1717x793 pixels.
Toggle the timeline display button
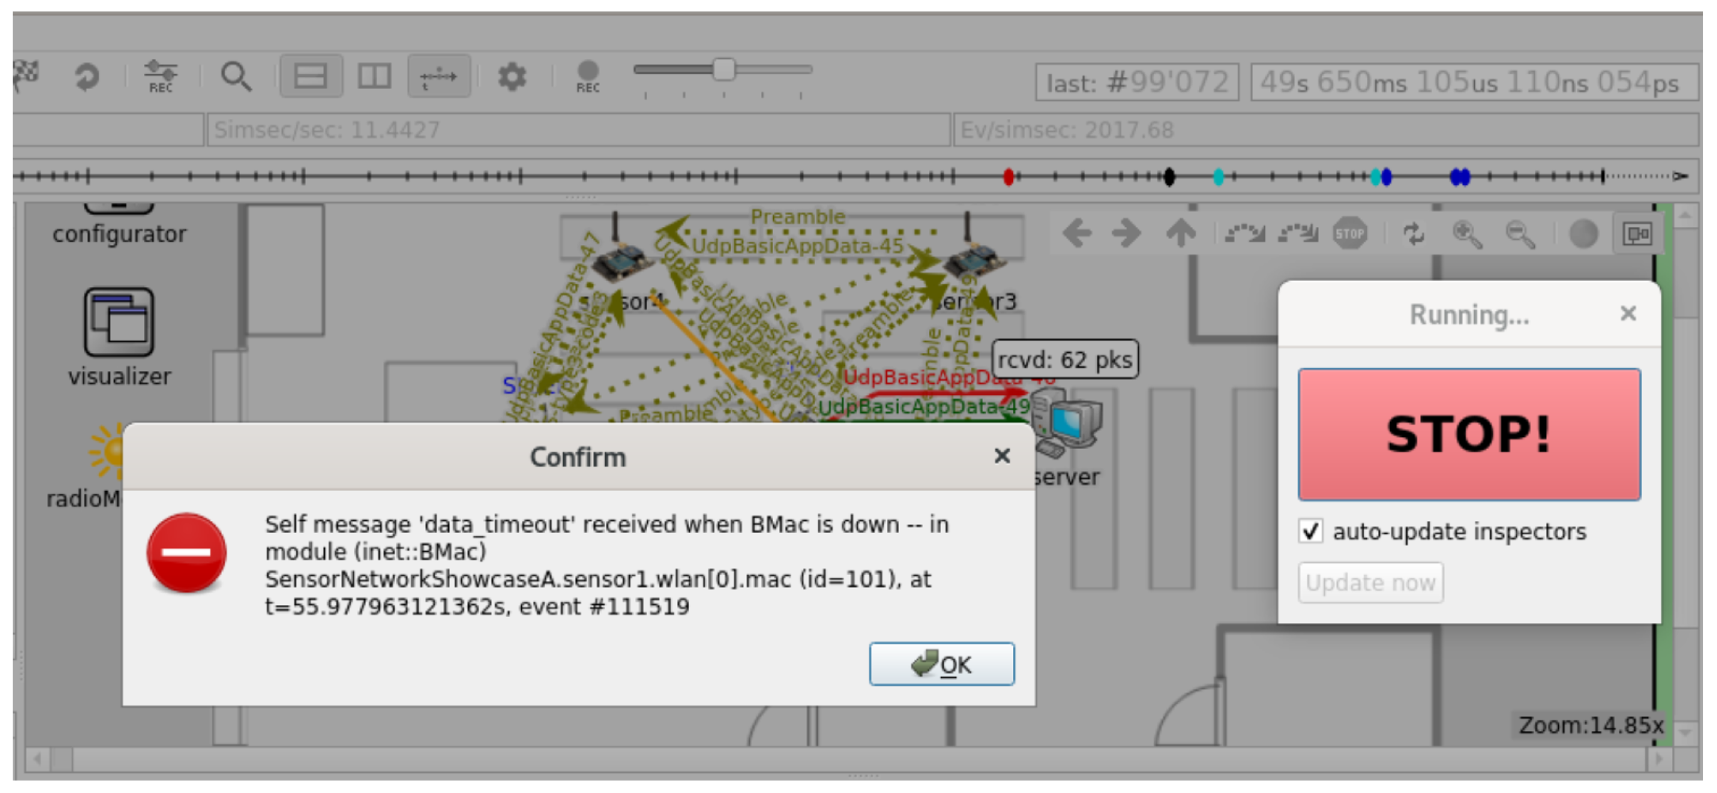439,76
